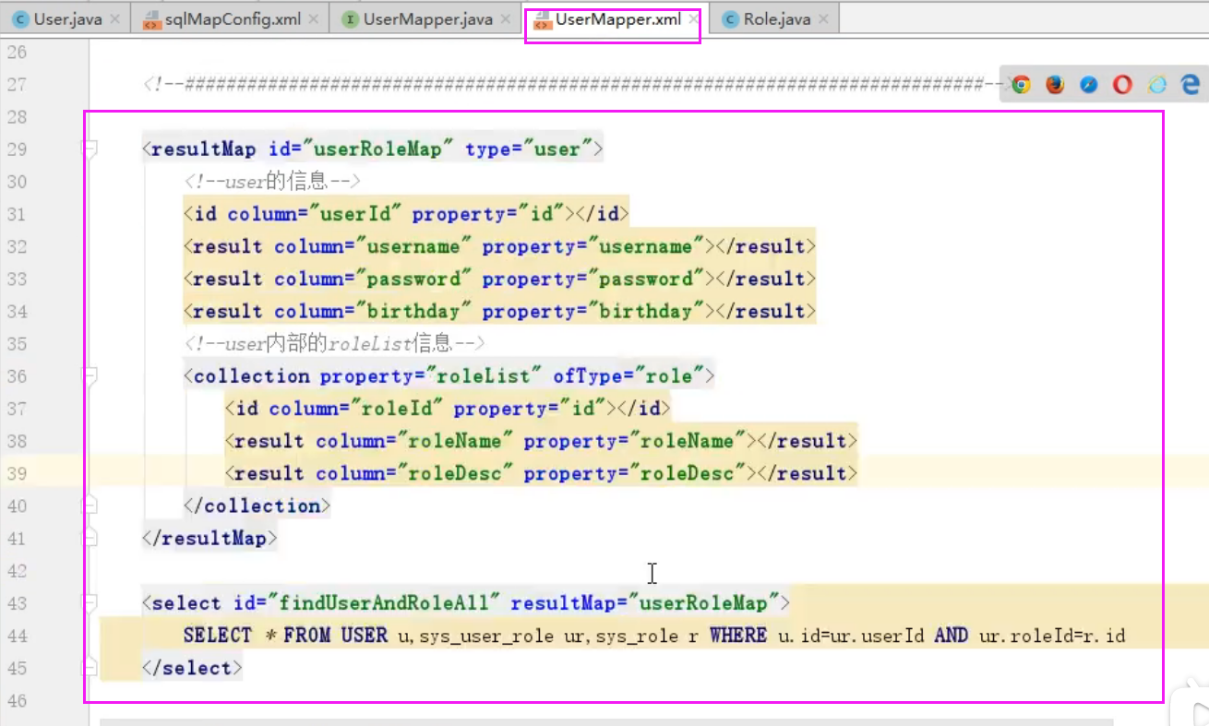The image size is (1209, 726).
Task: Click "ur.roleId=r.id" in the SQL query
Action: 1052,636
